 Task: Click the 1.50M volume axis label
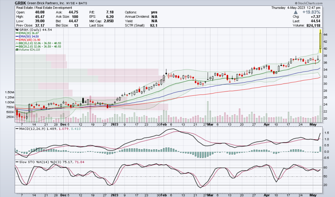[10, 93]
